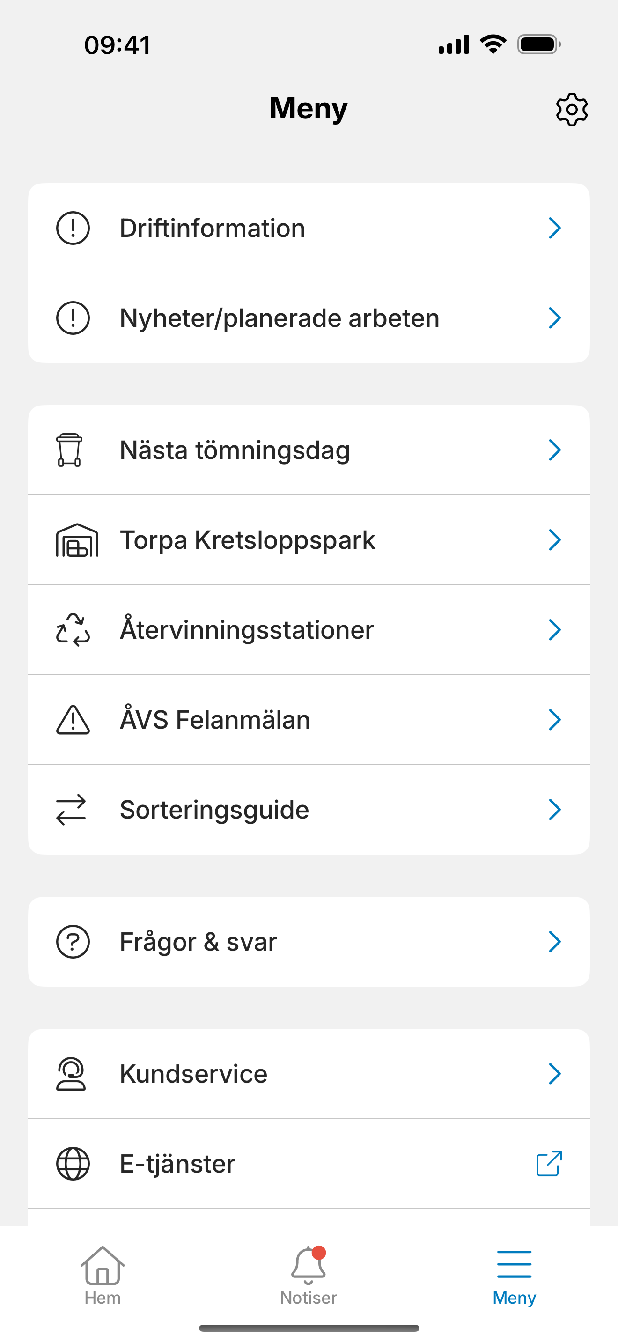Open Nyheter/planerade arbeten with its chevron

[555, 318]
